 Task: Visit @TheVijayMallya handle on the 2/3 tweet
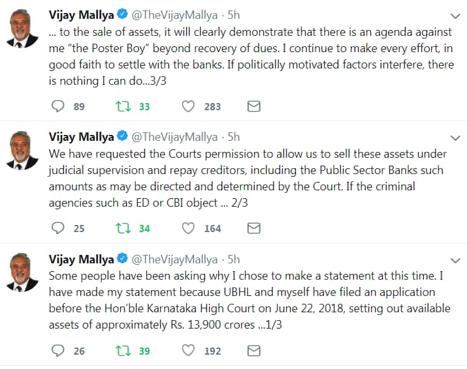(x=176, y=137)
